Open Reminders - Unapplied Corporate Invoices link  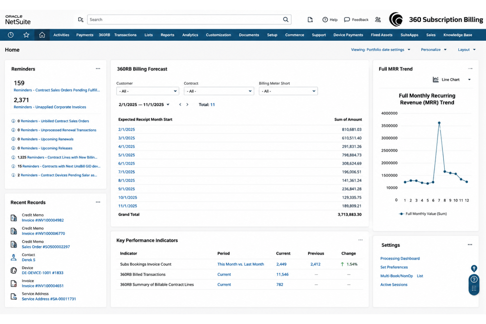(50, 107)
